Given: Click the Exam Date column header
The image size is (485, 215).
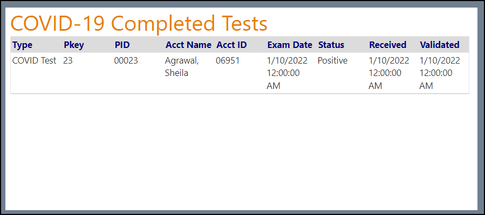Looking at the screenshot, I should [x=290, y=45].
